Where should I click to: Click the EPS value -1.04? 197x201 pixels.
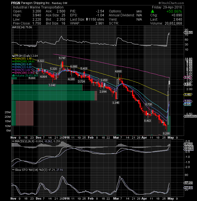coord(100,15)
